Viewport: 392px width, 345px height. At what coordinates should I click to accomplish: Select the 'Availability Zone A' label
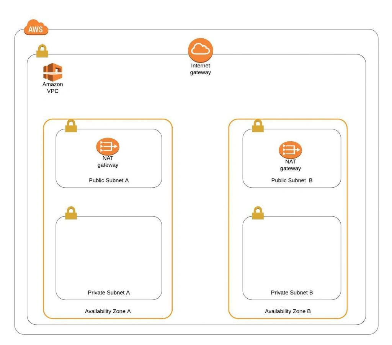108,311
